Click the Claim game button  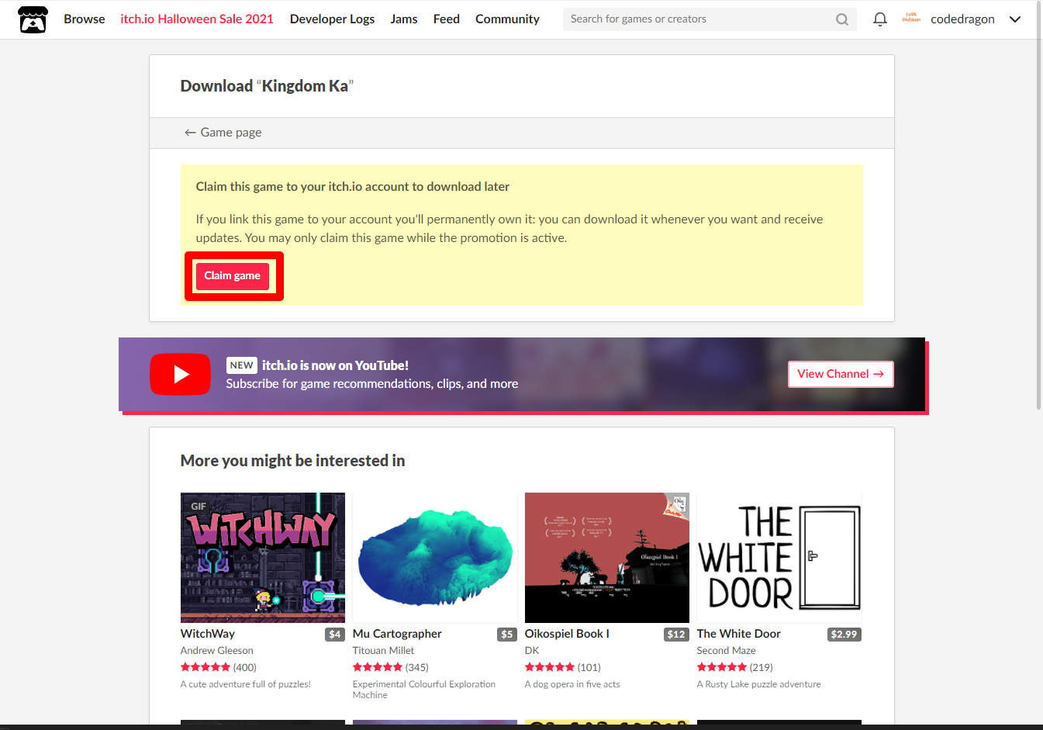point(233,276)
